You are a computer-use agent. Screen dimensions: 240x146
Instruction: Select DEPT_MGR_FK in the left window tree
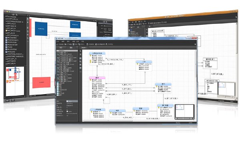coord(11,26)
